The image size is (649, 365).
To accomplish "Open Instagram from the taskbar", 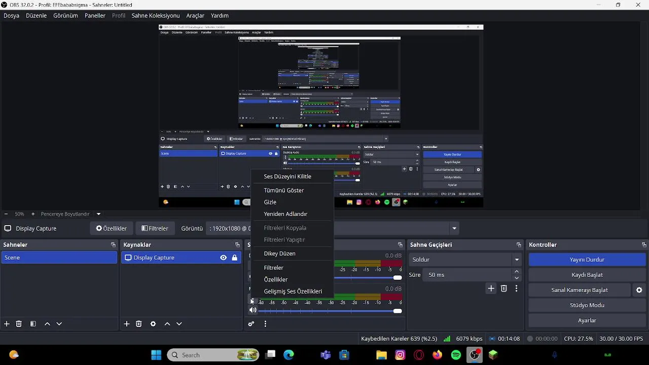I will coord(400,355).
